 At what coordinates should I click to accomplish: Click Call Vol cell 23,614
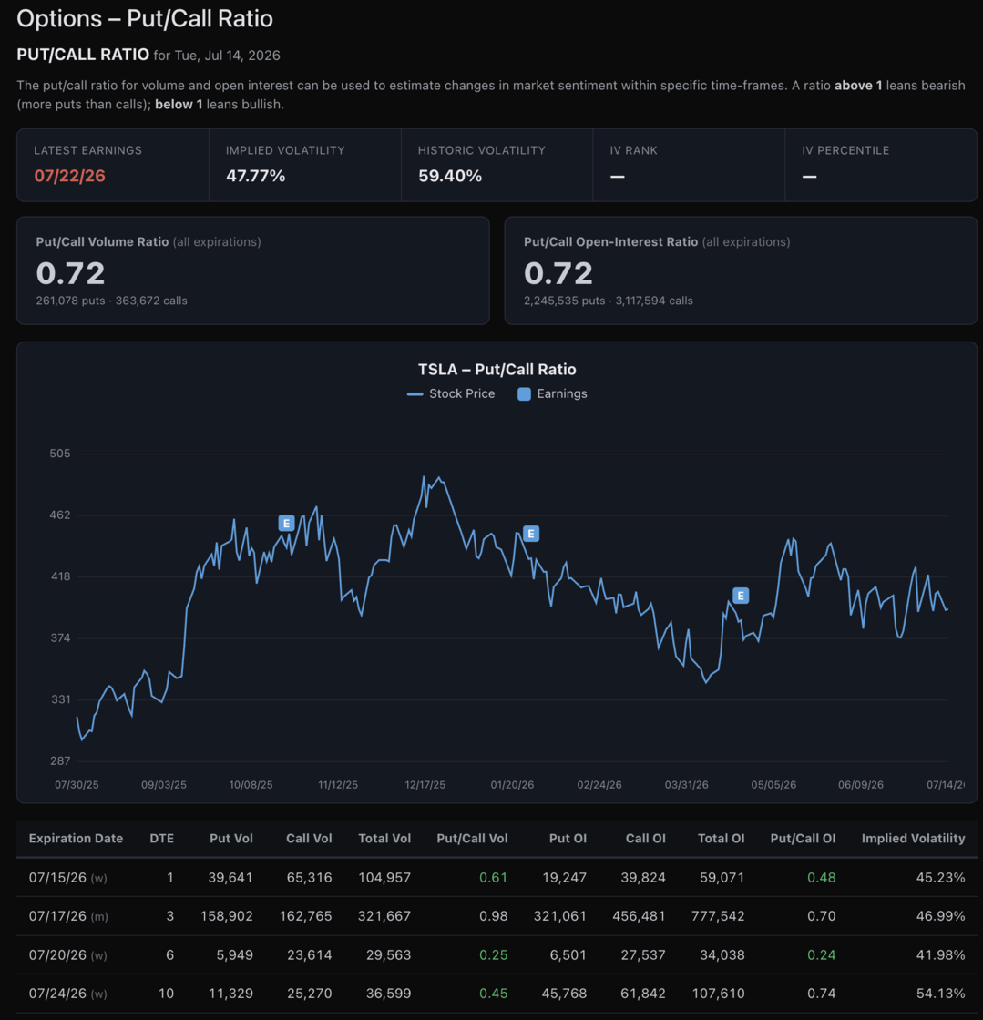pos(310,955)
